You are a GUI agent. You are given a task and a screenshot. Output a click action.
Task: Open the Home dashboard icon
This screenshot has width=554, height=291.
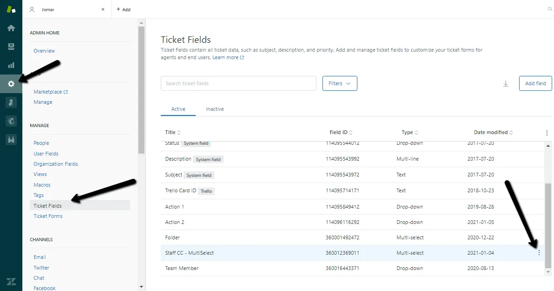pyautogui.click(x=11, y=28)
